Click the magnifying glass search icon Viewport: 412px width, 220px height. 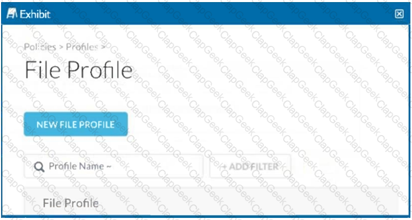[40, 167]
